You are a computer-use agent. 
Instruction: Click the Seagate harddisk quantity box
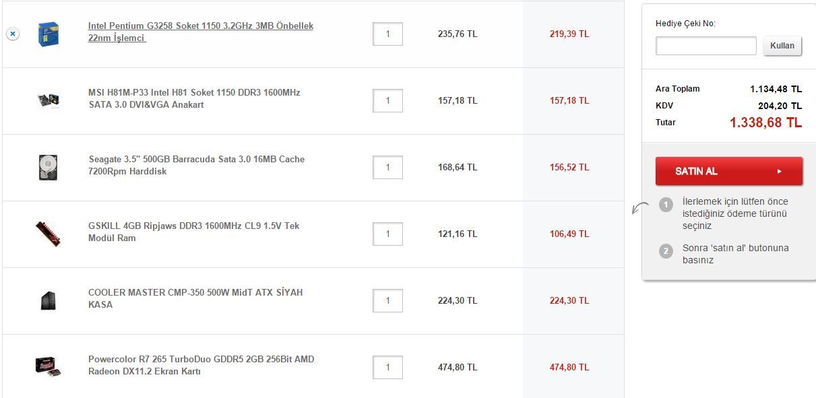pos(387,167)
